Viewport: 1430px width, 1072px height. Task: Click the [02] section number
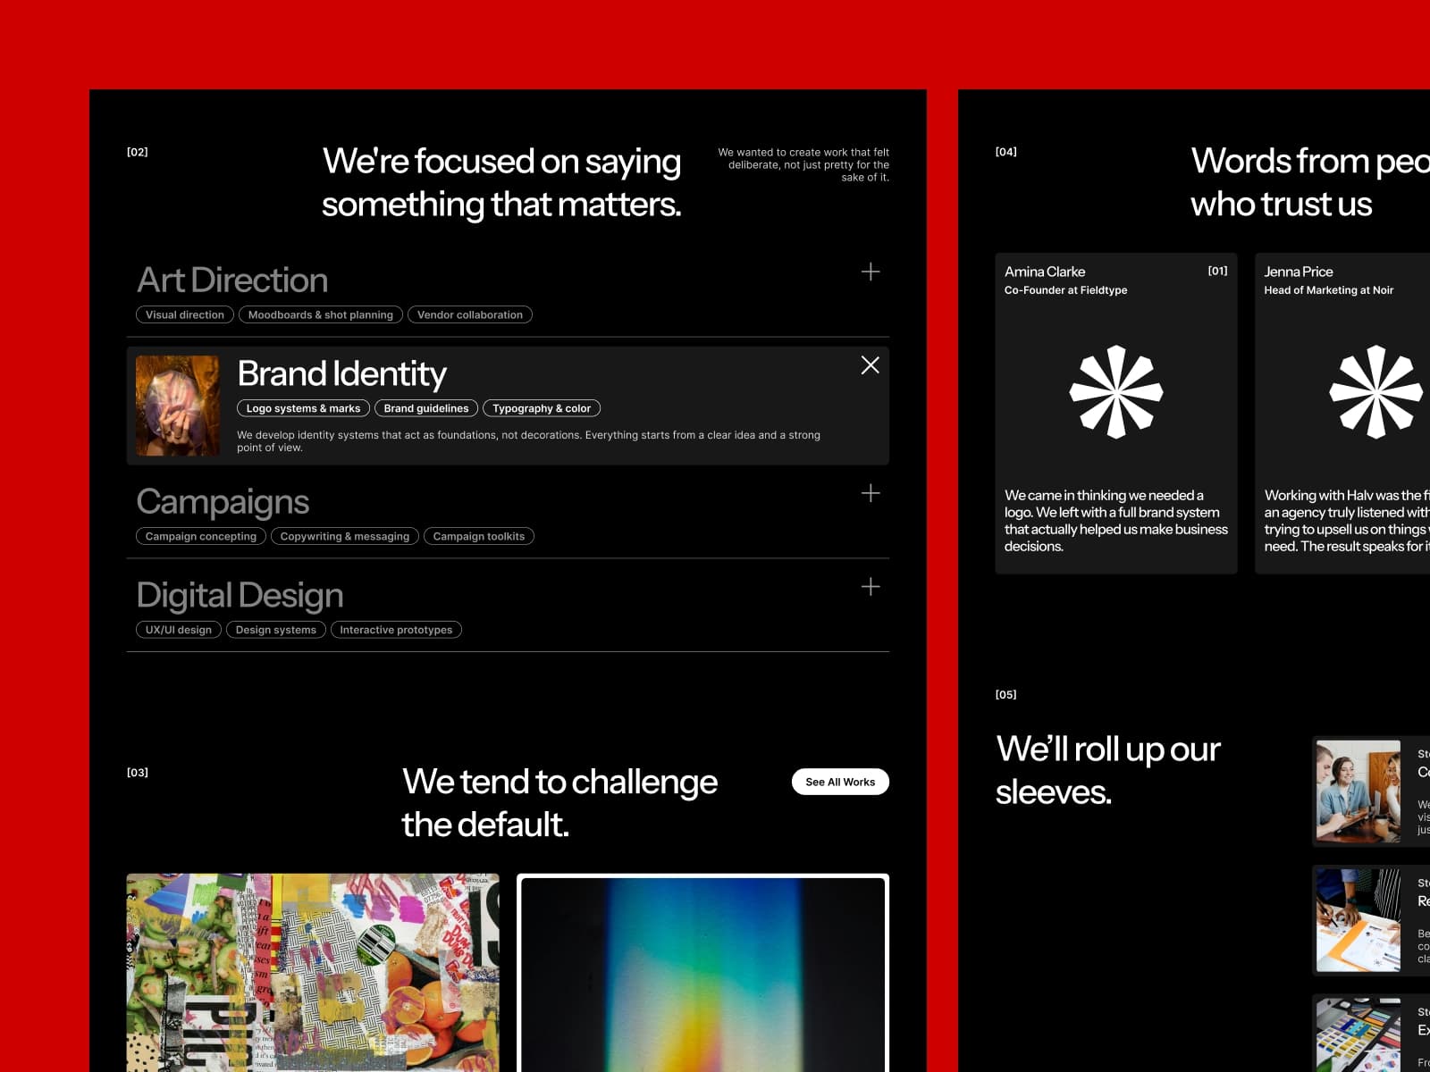pos(138,152)
